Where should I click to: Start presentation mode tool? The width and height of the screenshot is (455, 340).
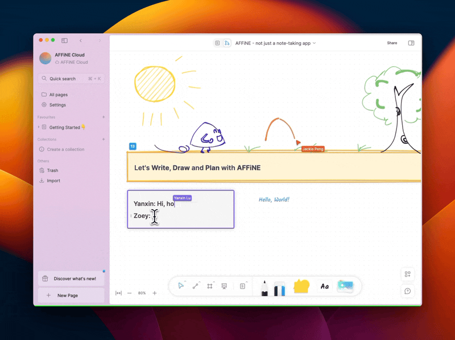click(224, 286)
